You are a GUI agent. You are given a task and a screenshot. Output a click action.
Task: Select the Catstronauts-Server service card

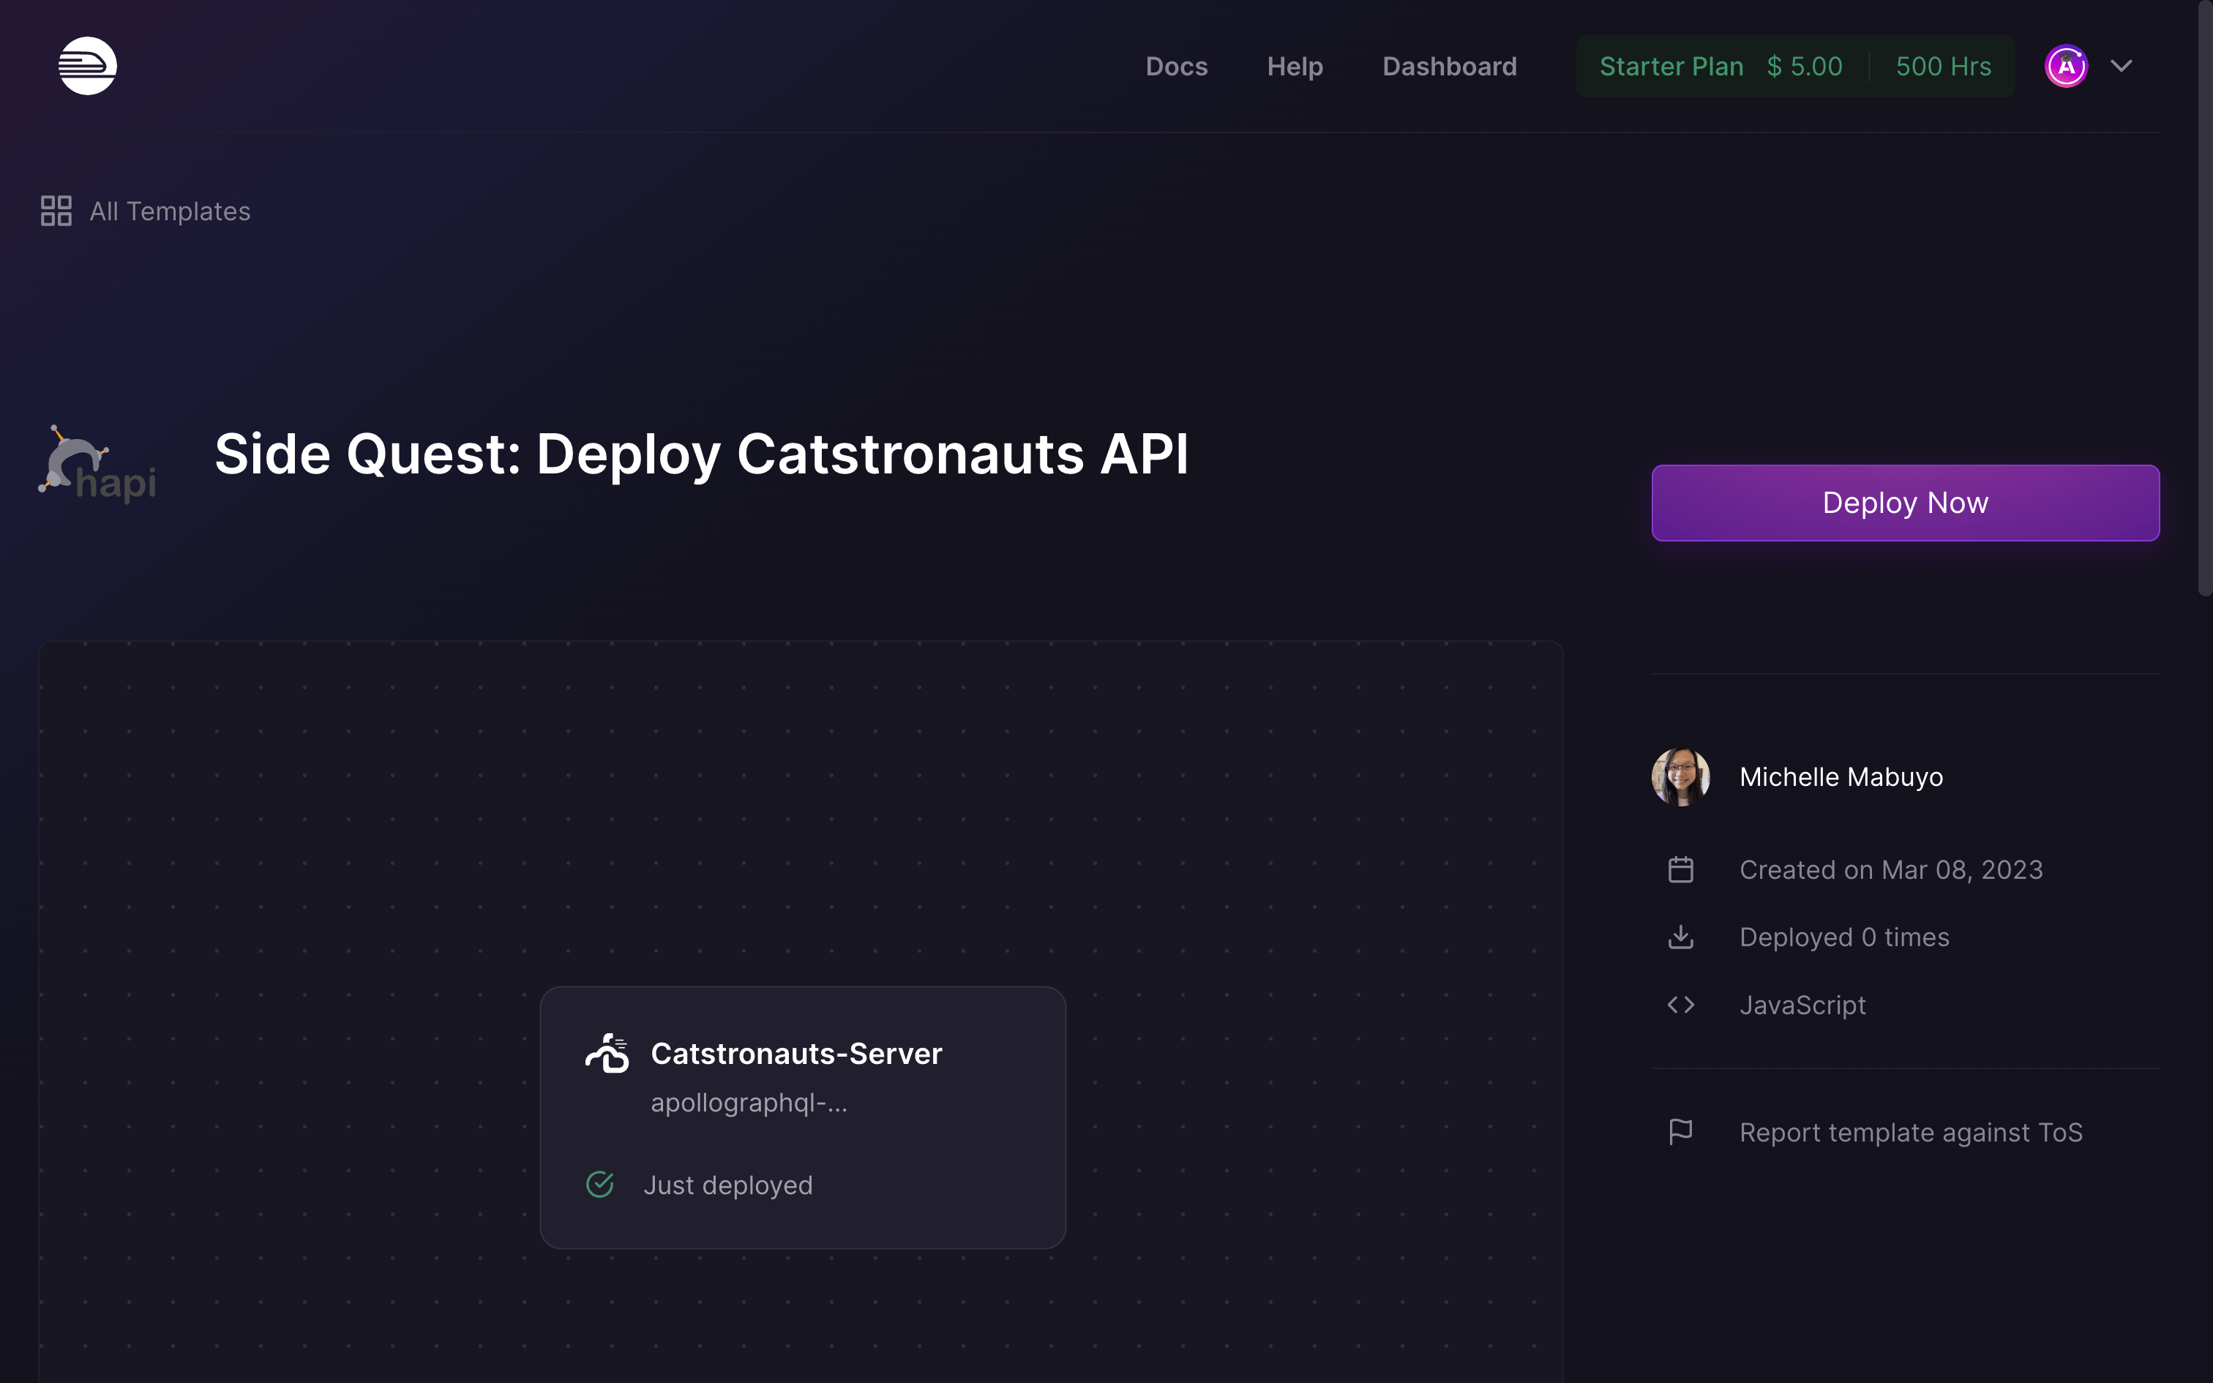pos(802,1116)
